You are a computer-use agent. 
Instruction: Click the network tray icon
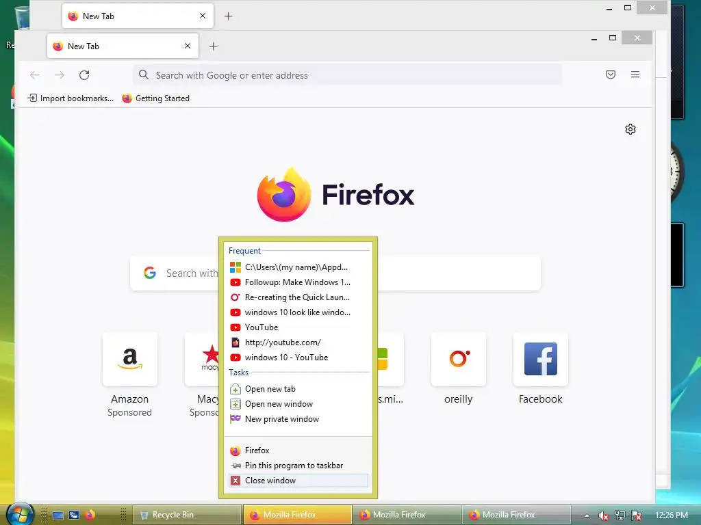click(620, 515)
